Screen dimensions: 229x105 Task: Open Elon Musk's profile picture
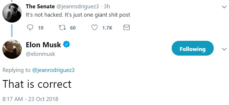(12, 49)
